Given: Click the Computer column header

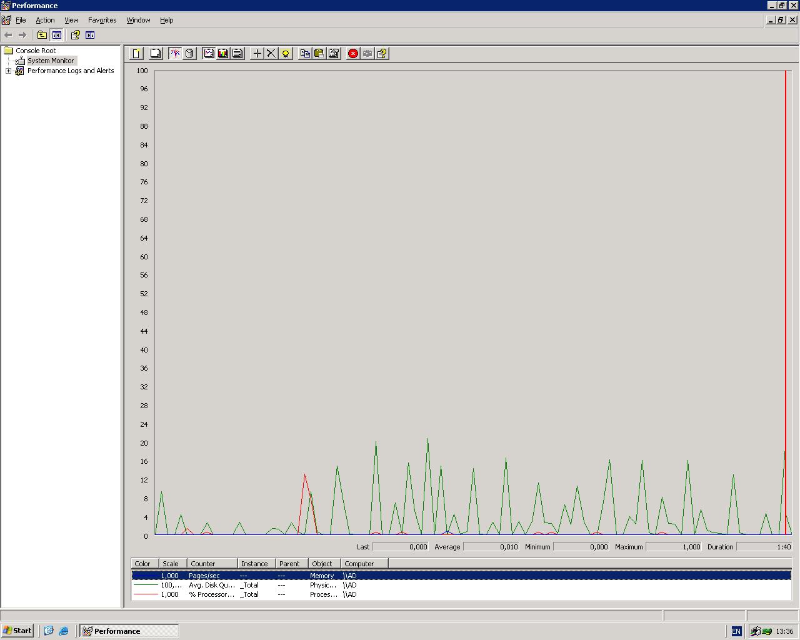Looking at the screenshot, I should [365, 564].
